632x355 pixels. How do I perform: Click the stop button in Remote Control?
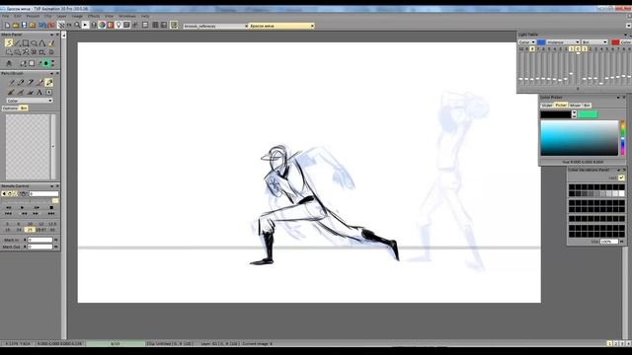[x=51, y=208]
